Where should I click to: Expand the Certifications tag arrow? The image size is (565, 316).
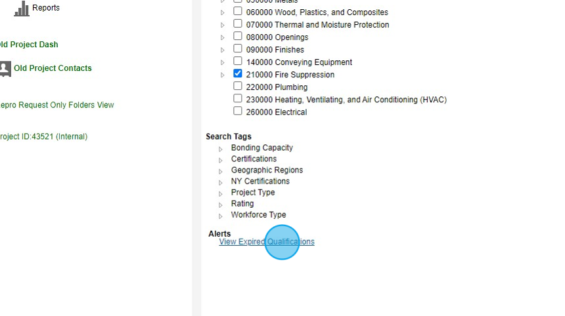(221, 160)
